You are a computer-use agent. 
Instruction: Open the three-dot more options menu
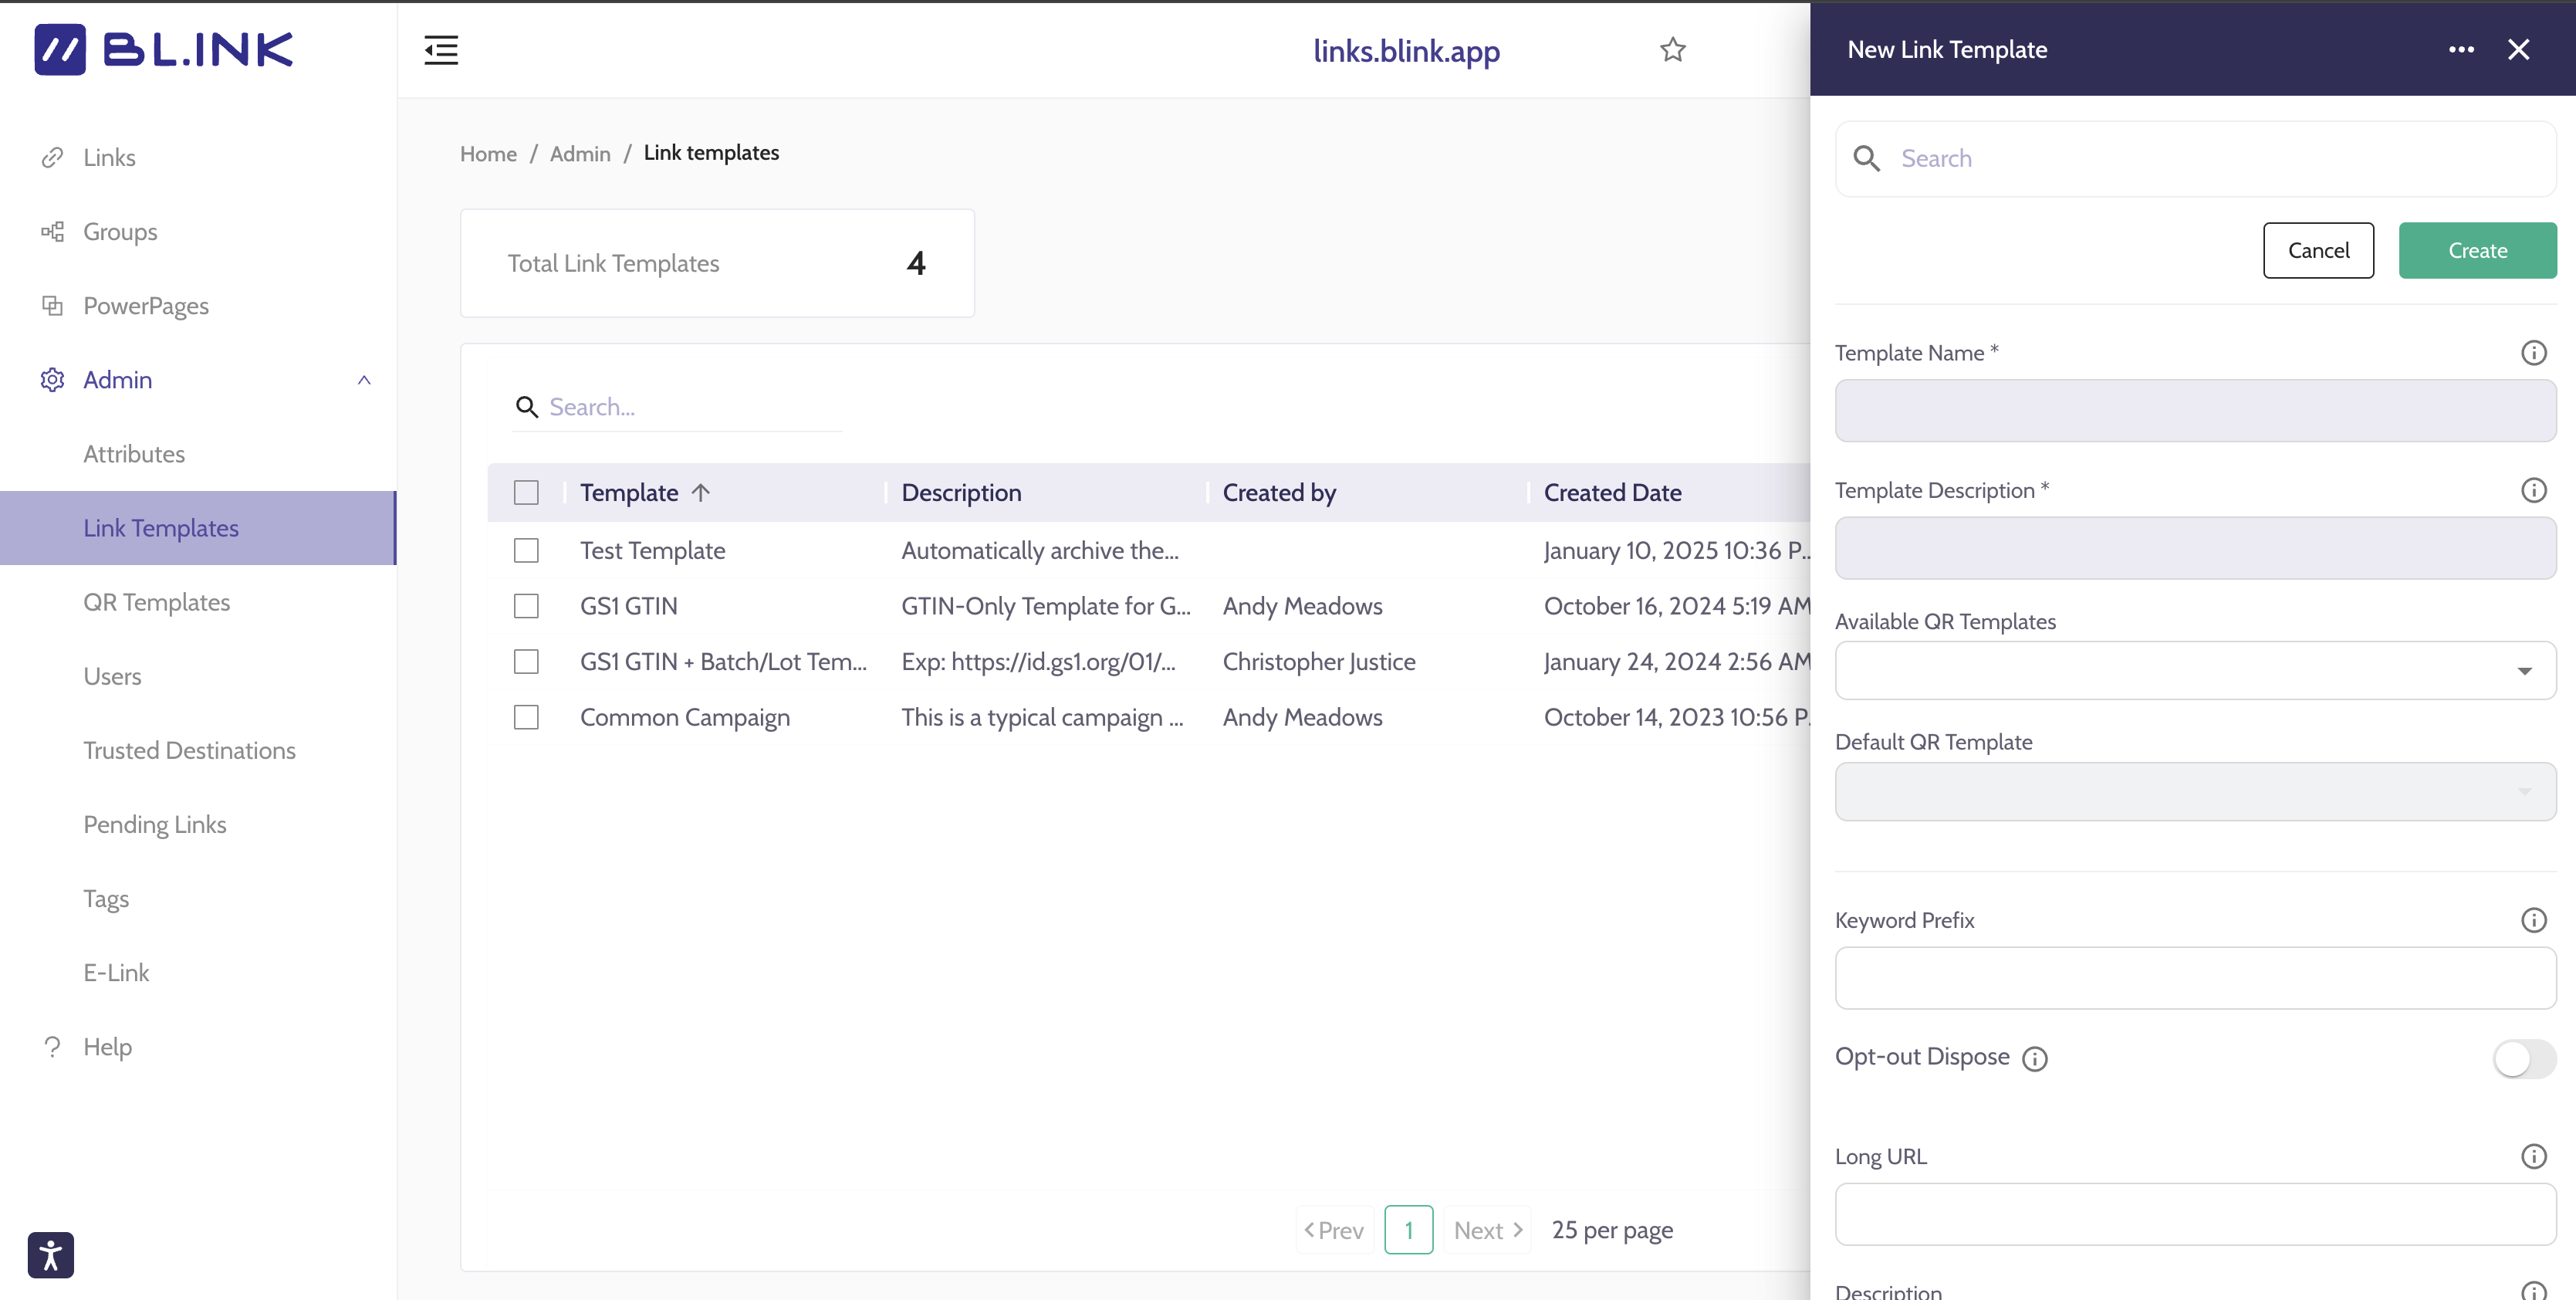point(2461,50)
